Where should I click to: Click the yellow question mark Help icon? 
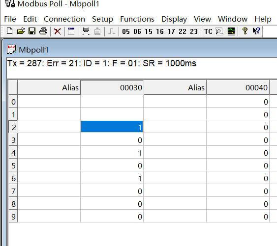click(245, 31)
